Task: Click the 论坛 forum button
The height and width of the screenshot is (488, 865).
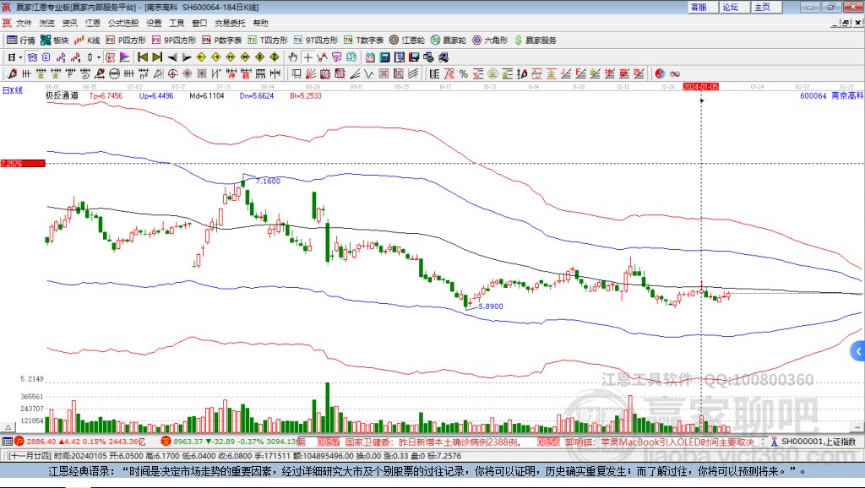Action: [x=730, y=7]
